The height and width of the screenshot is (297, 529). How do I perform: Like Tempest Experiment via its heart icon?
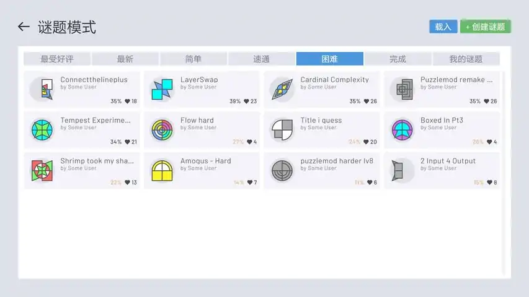click(x=127, y=142)
